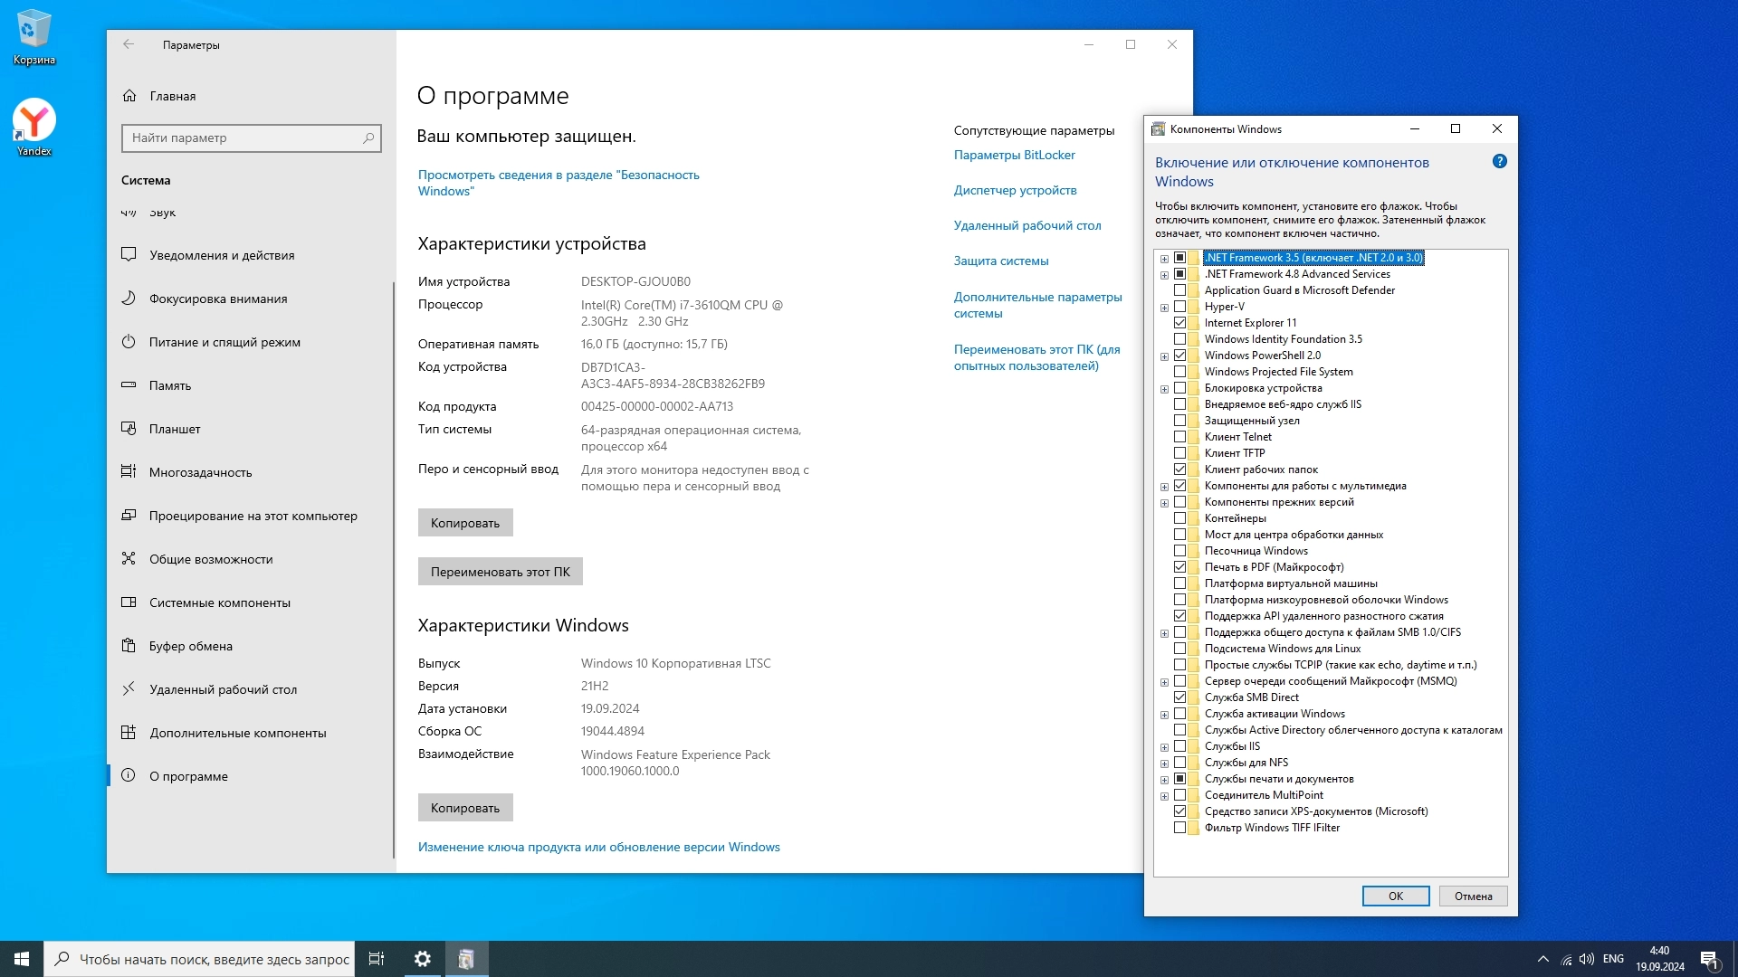Enable the Hyper-V checkbox

coord(1179,307)
